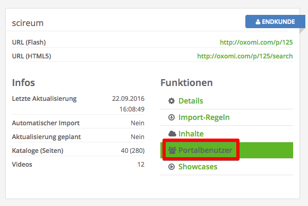Open the Details function
308x206 pixels.
tap(191, 101)
